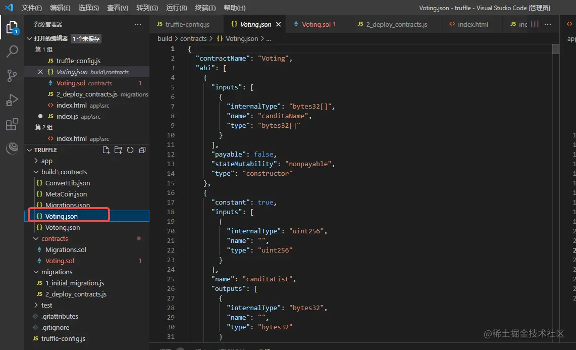Select Voting.sol in open editors list
Screen dimensions: 576x350
coord(87,83)
